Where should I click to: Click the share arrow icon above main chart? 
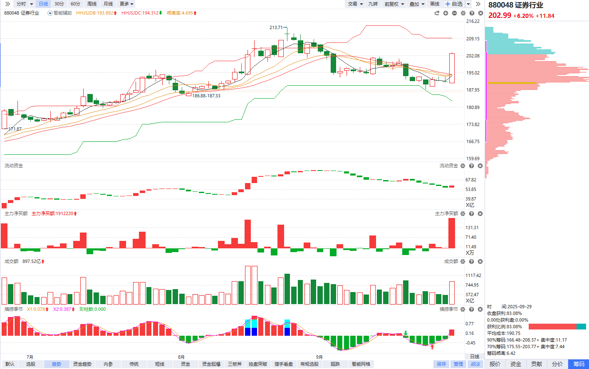click(x=437, y=13)
